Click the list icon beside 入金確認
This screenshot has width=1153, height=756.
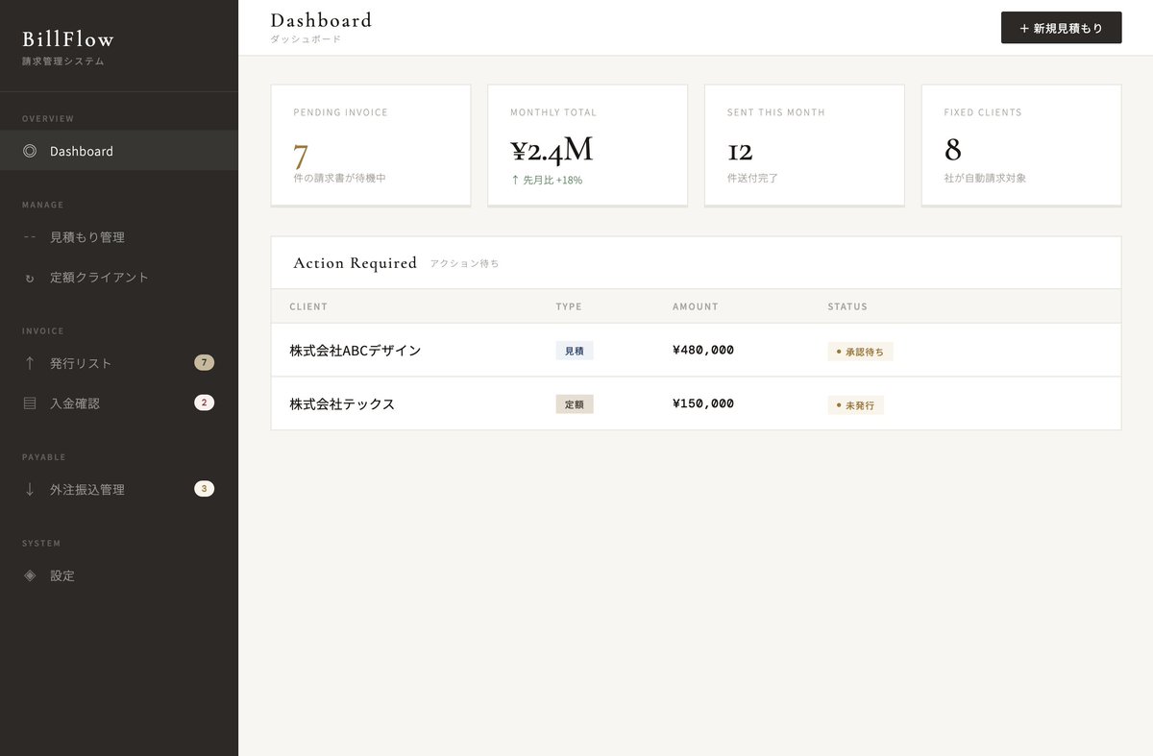pos(30,403)
